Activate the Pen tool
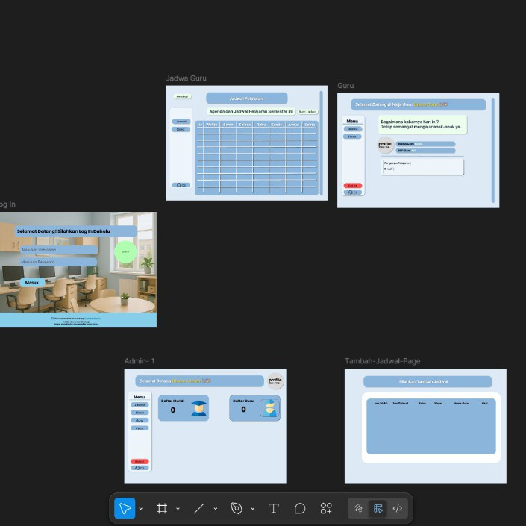This screenshot has height=526, width=526. tap(237, 508)
